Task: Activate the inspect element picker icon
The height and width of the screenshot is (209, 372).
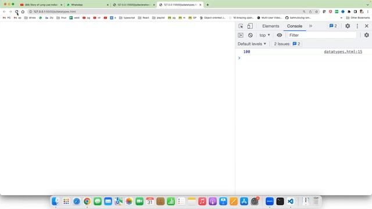Action: point(241,26)
